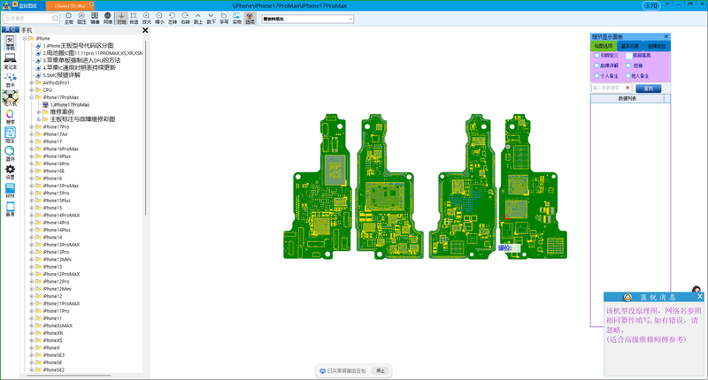Open the 笔记本 (laptop) category in sidebar

[10, 61]
